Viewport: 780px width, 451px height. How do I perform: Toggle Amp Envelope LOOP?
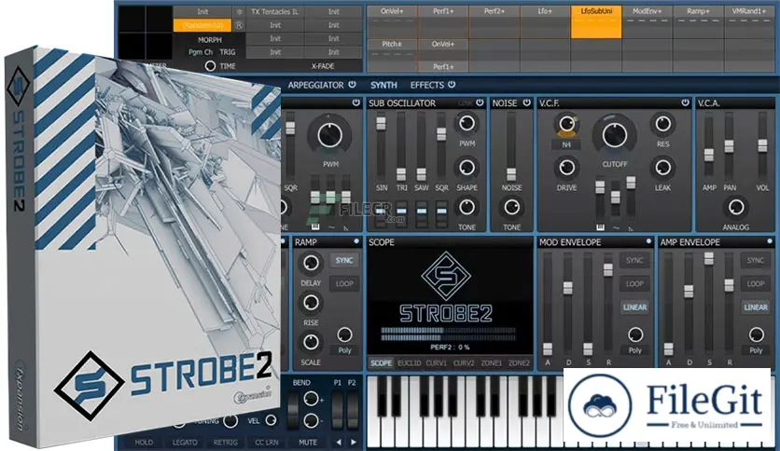pyautogui.click(x=756, y=283)
